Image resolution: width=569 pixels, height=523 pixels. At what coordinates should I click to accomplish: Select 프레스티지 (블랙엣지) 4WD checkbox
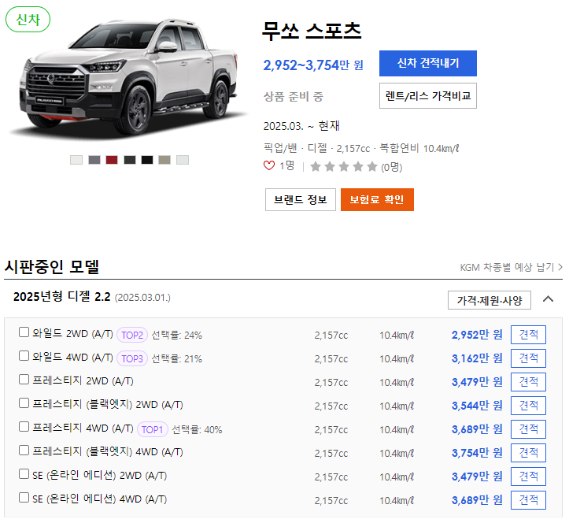tap(24, 451)
